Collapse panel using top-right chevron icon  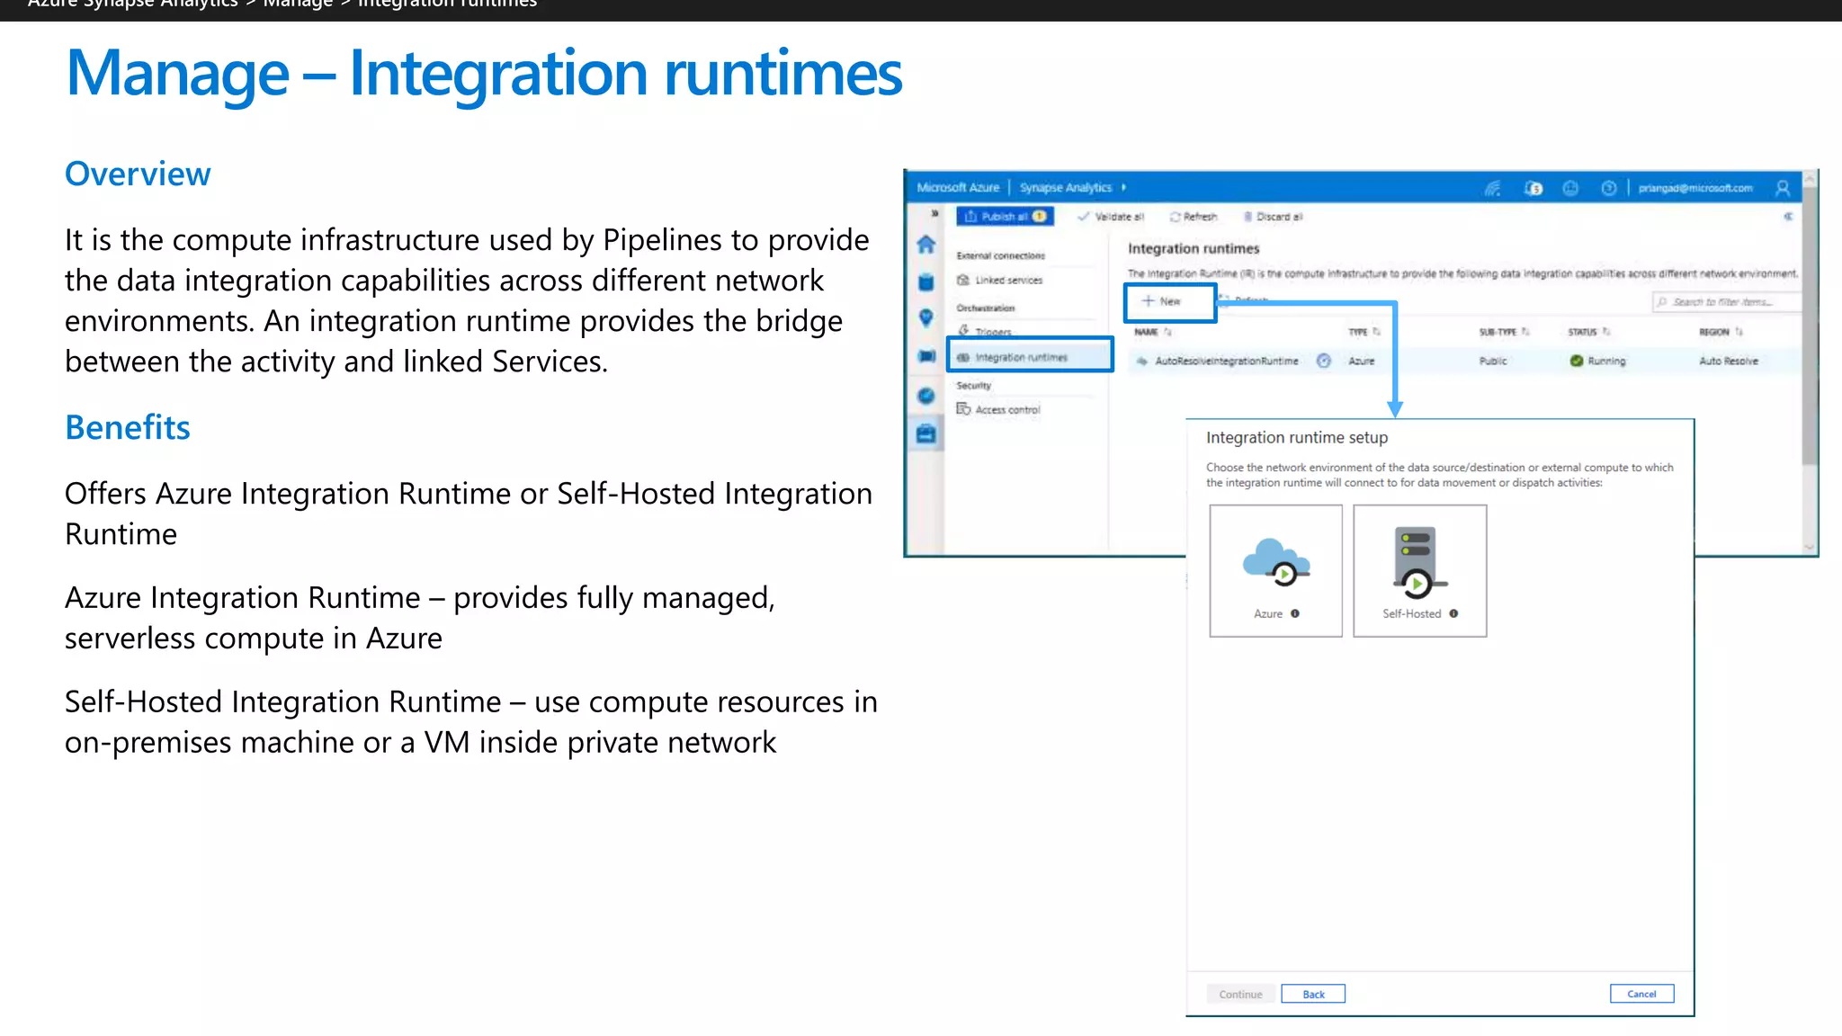[1788, 216]
